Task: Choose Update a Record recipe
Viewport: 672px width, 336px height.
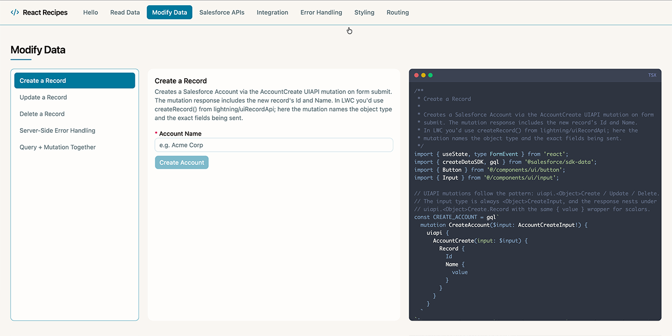Action: [x=75, y=97]
